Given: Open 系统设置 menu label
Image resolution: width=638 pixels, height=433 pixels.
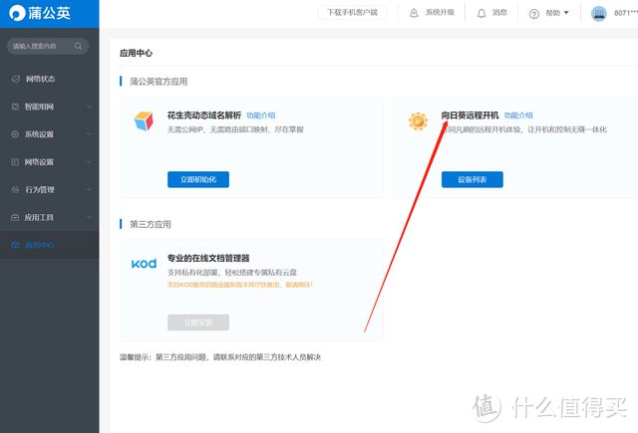Looking at the screenshot, I should (39, 134).
